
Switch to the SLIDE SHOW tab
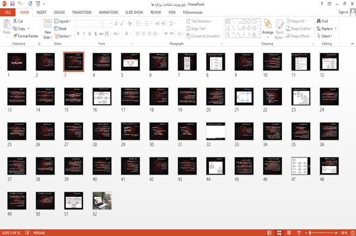pyautogui.click(x=134, y=12)
